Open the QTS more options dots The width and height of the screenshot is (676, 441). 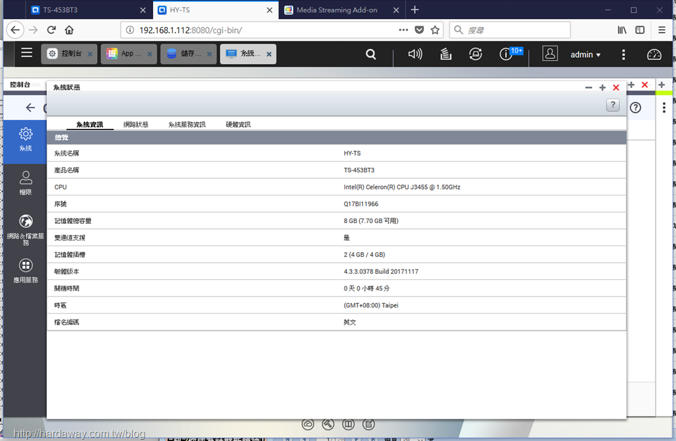pos(623,54)
